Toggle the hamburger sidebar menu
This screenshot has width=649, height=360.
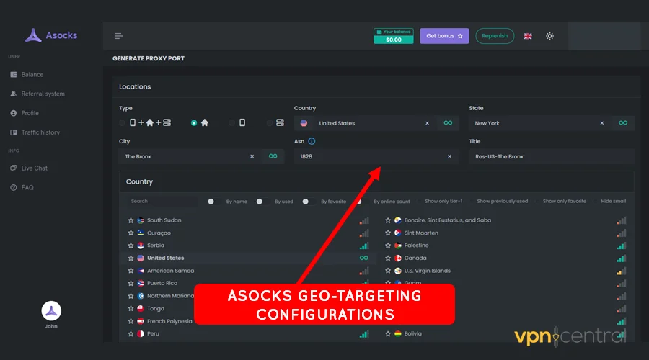(x=118, y=36)
